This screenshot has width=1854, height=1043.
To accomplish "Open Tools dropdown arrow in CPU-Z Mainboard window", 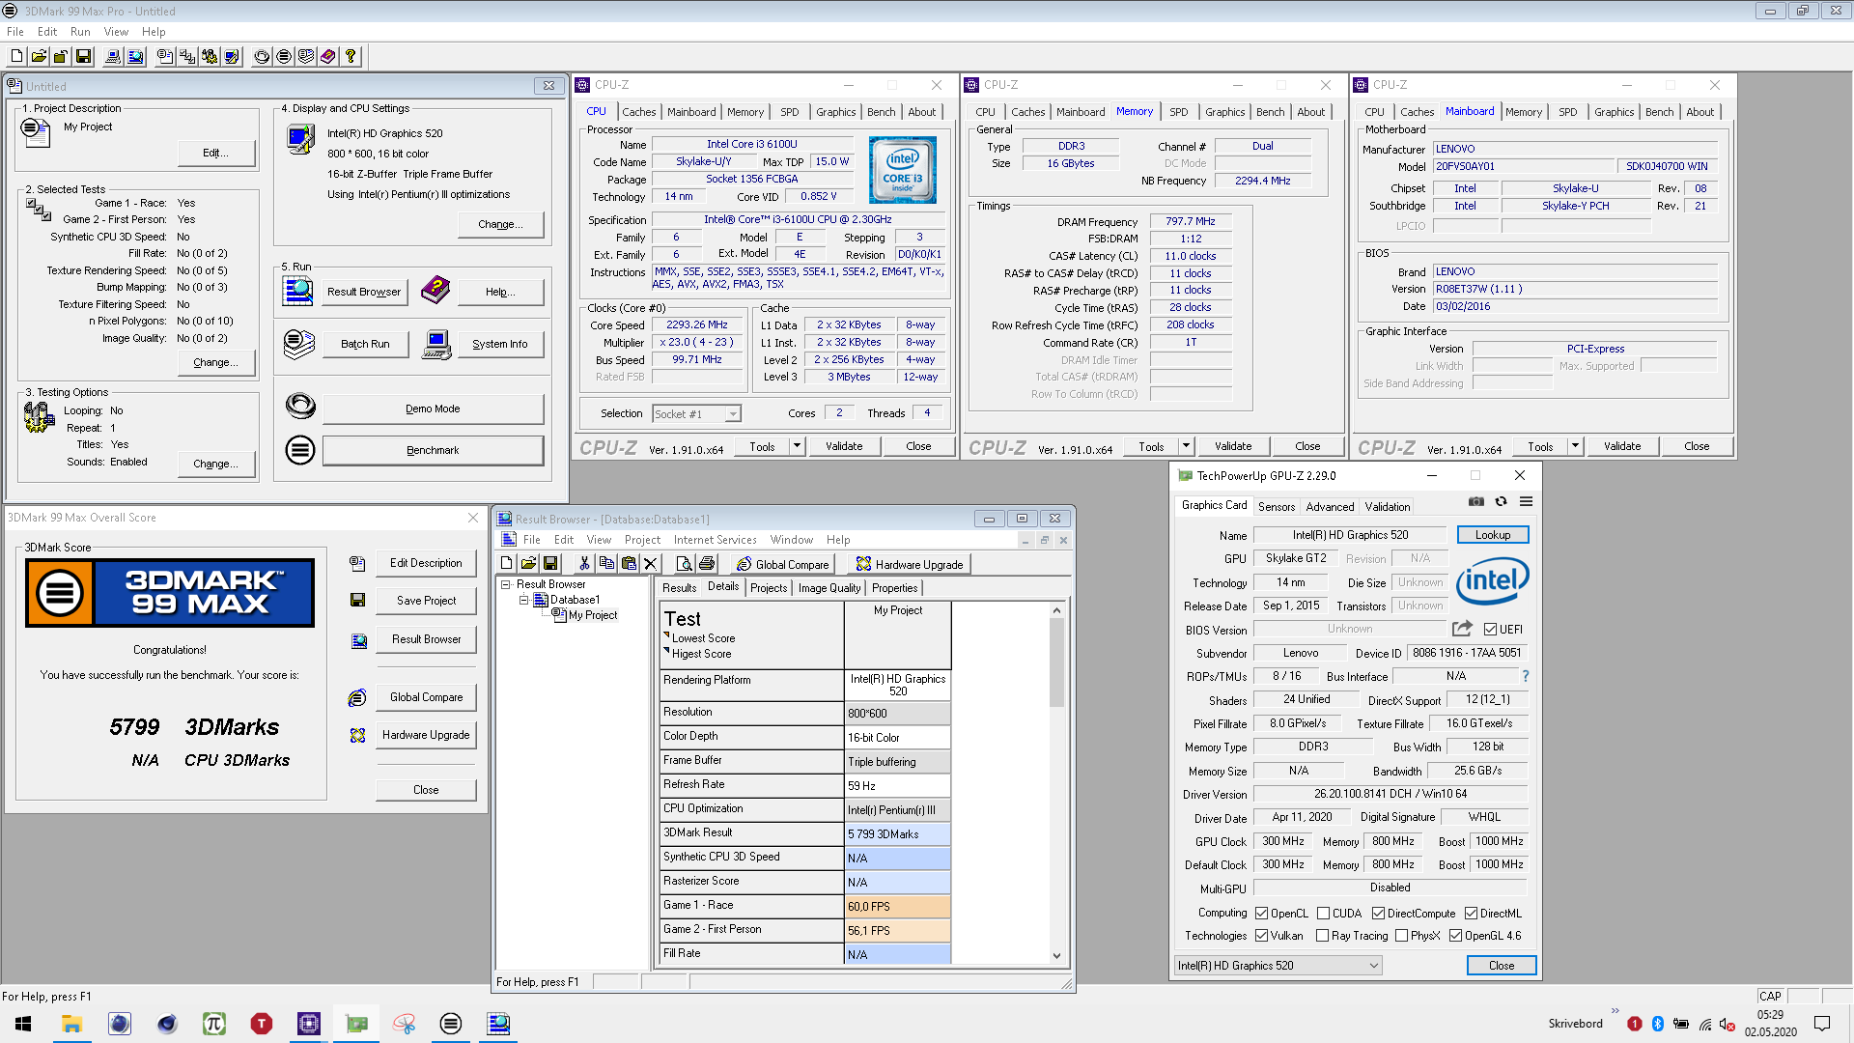I will click(x=1575, y=446).
